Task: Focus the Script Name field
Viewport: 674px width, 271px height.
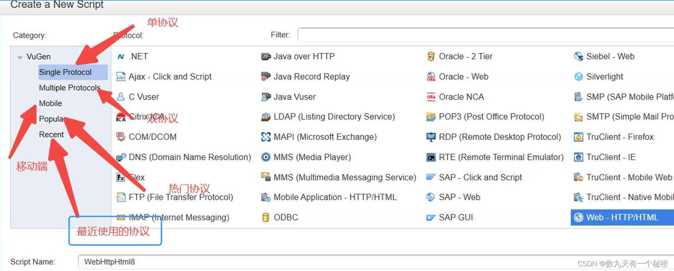Action: click(x=376, y=262)
